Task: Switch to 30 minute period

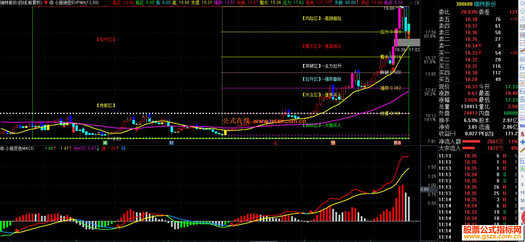Action: pyautogui.click(x=522, y=201)
